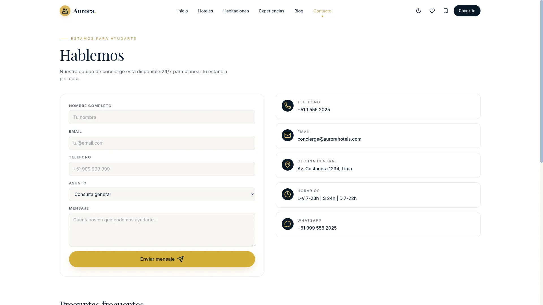Click into the Mensaje textarea
The image size is (543, 305).
(x=162, y=230)
